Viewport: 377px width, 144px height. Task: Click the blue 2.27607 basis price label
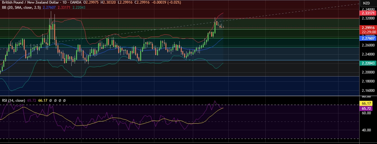[368, 38]
